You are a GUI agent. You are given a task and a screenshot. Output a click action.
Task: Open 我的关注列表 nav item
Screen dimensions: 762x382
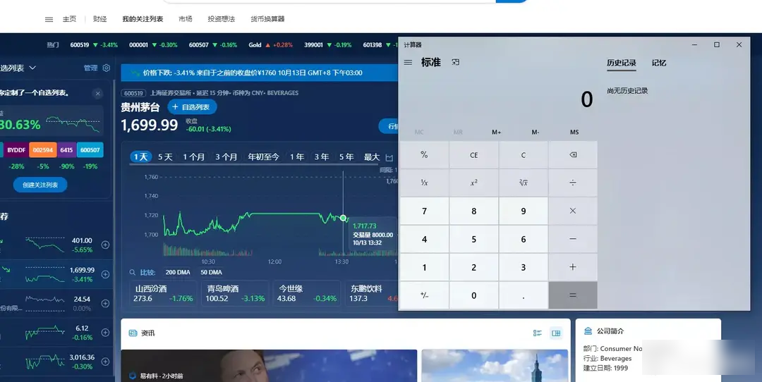[x=143, y=19]
